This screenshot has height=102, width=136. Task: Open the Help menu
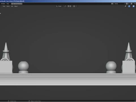pyautogui.click(x=8, y=4)
